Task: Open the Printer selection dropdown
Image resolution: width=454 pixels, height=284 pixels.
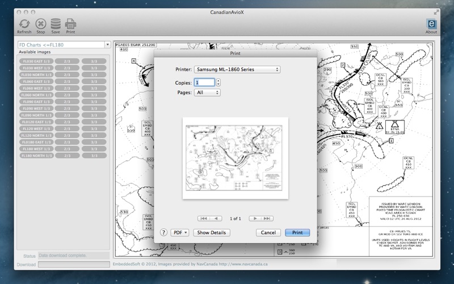Action: [x=237, y=69]
